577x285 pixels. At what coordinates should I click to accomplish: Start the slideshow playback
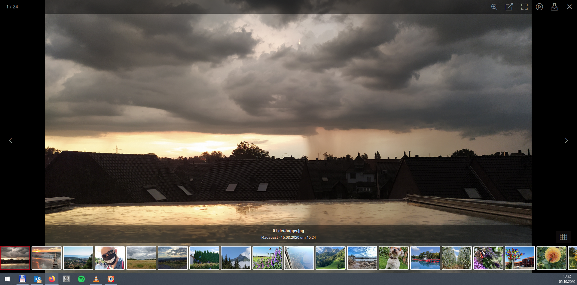click(x=539, y=7)
